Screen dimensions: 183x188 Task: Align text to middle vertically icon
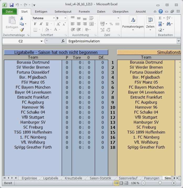[x=79, y=18]
